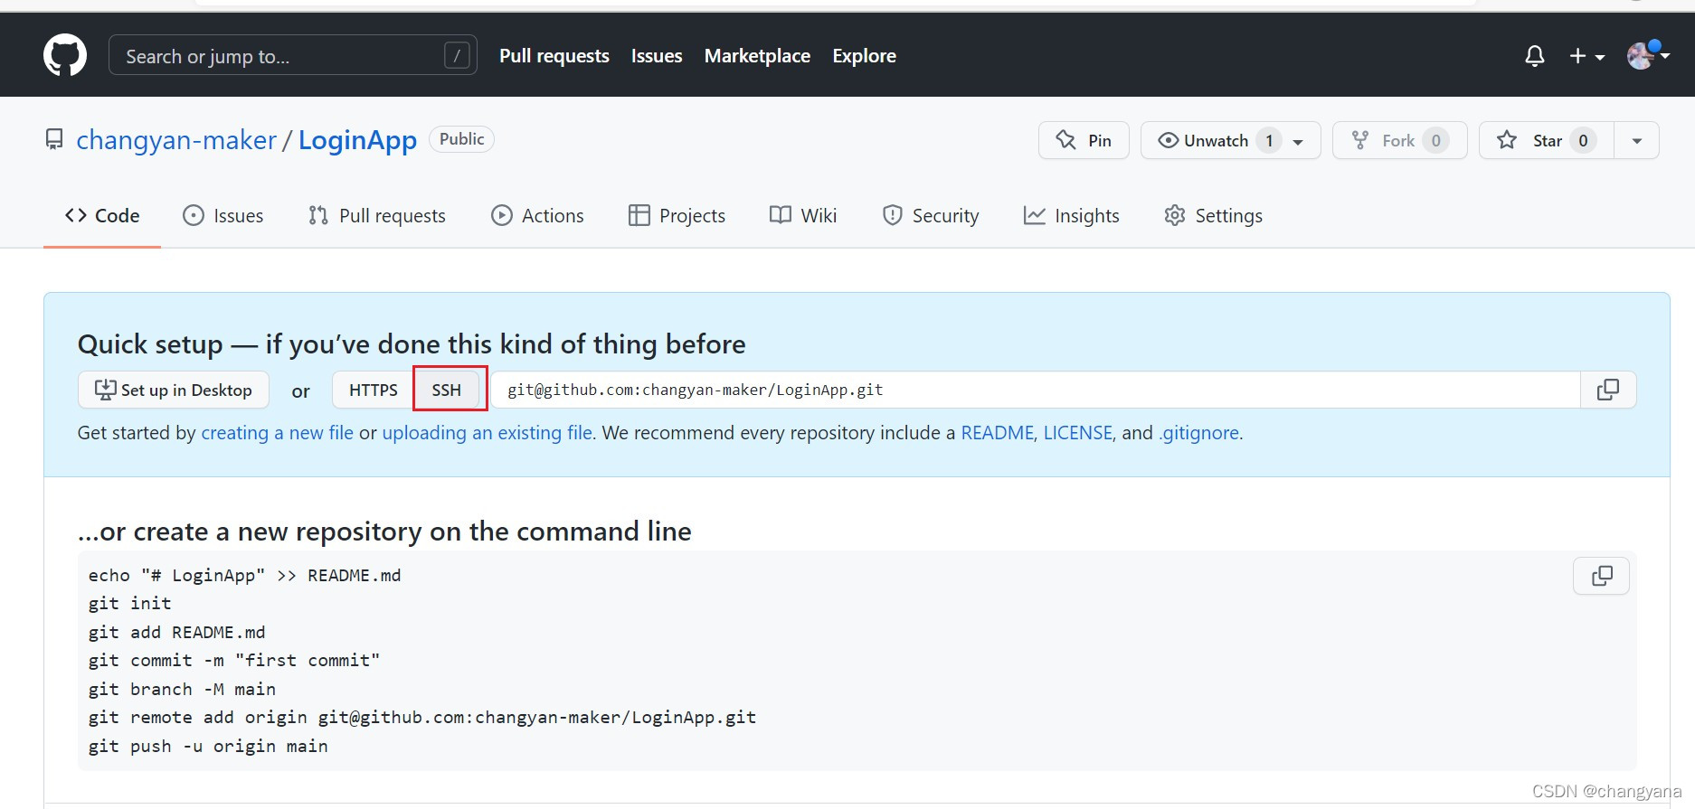Image resolution: width=1695 pixels, height=809 pixels.
Task: Click the Fork count badge showing 0
Action: coord(1435,140)
